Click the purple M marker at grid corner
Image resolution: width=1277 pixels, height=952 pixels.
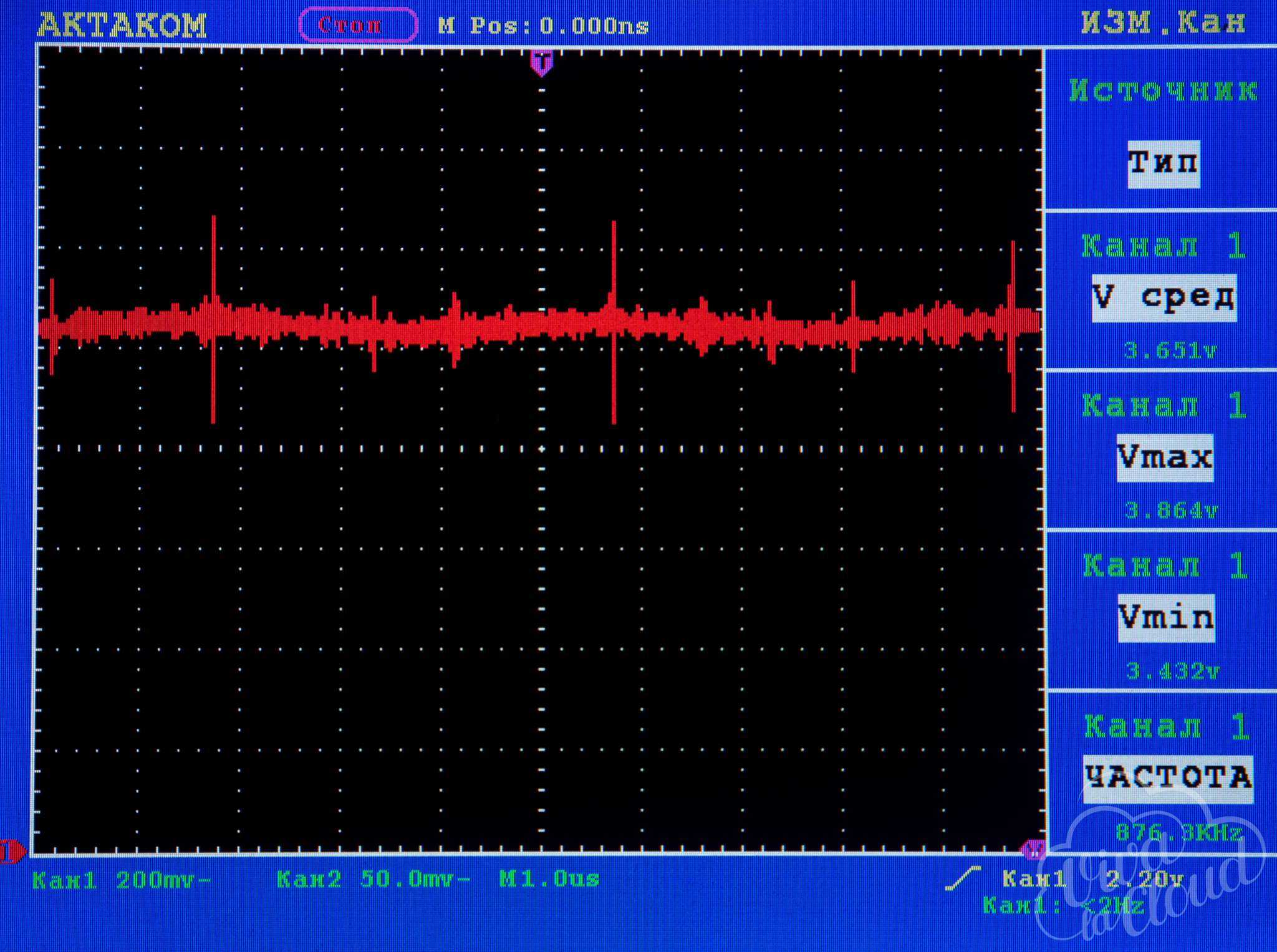click(1034, 849)
